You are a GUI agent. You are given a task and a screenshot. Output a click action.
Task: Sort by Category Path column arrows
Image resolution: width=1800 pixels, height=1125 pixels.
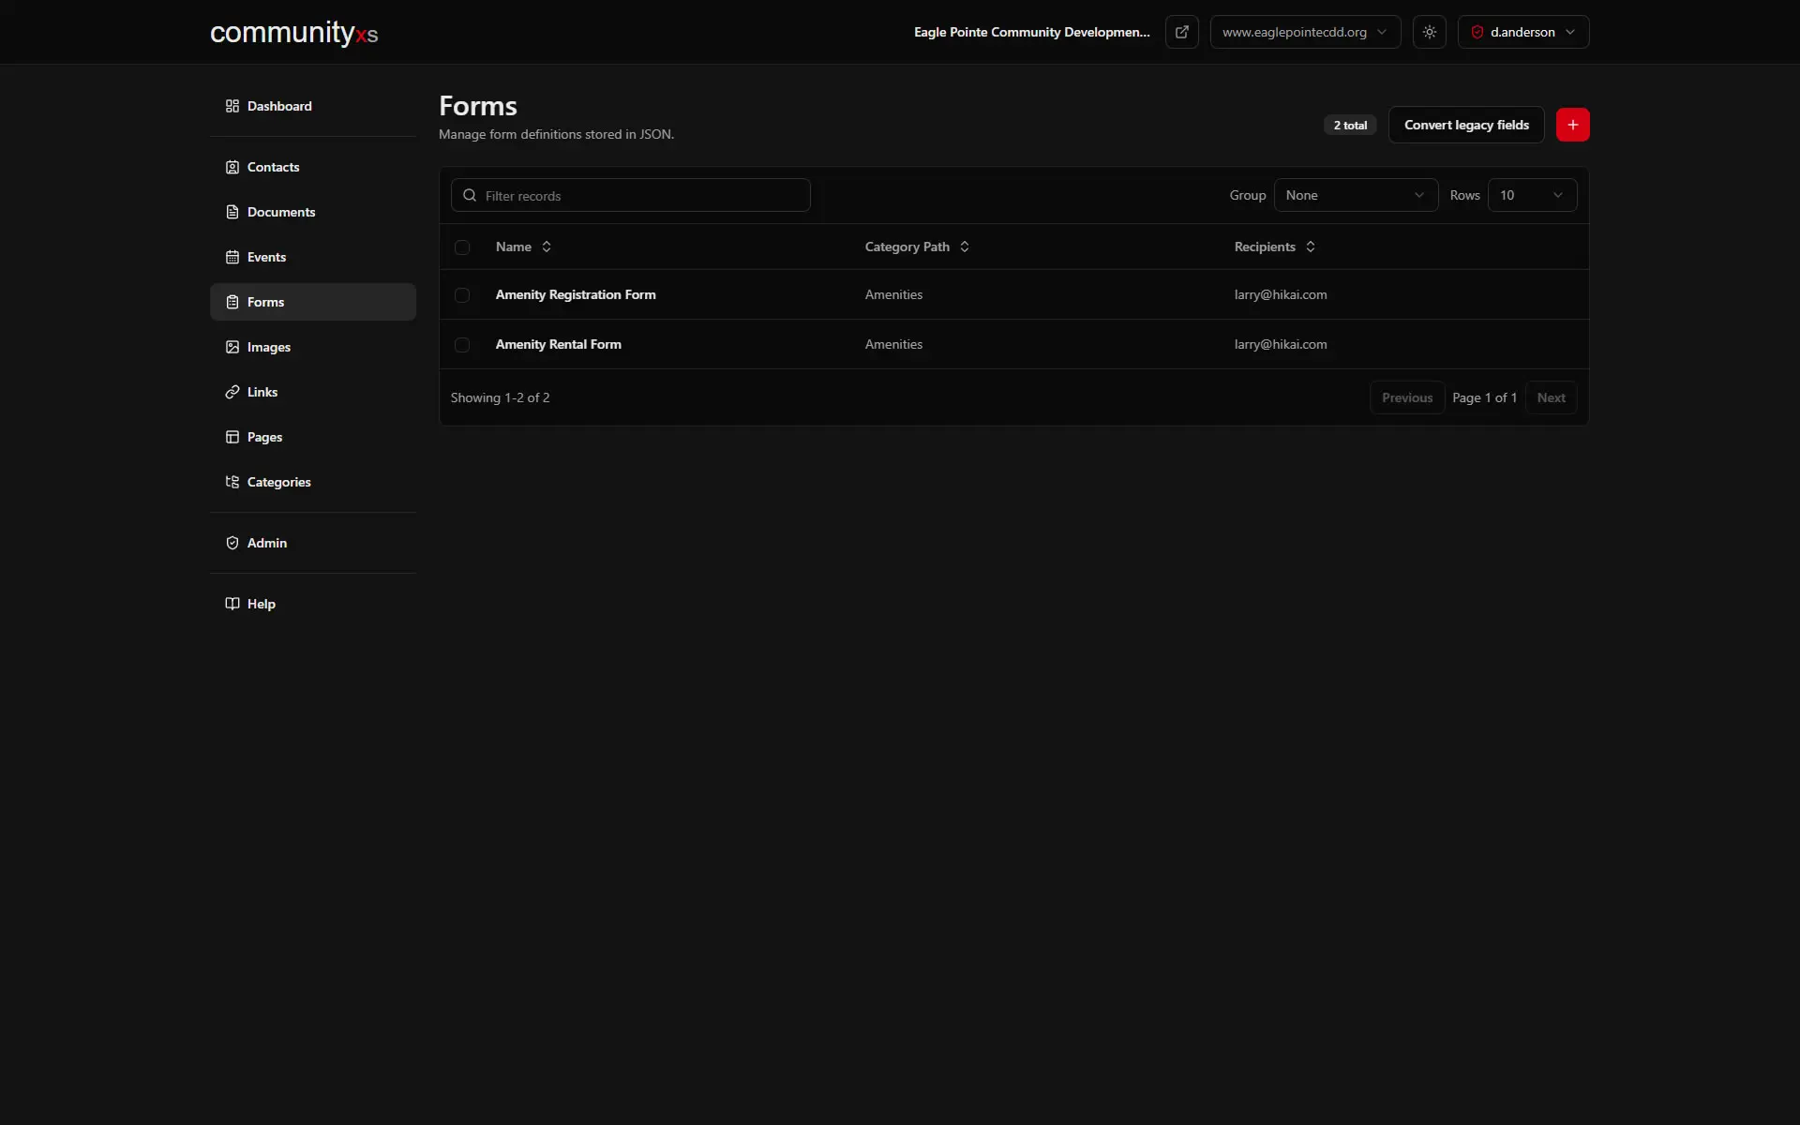(965, 247)
